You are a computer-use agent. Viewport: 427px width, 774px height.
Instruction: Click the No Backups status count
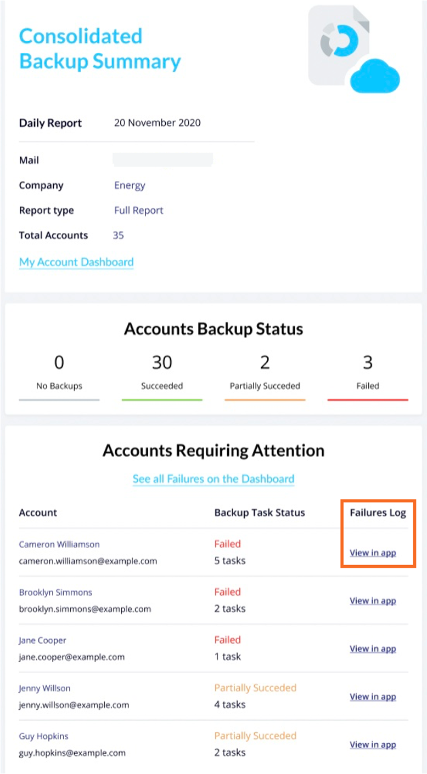pos(59,362)
